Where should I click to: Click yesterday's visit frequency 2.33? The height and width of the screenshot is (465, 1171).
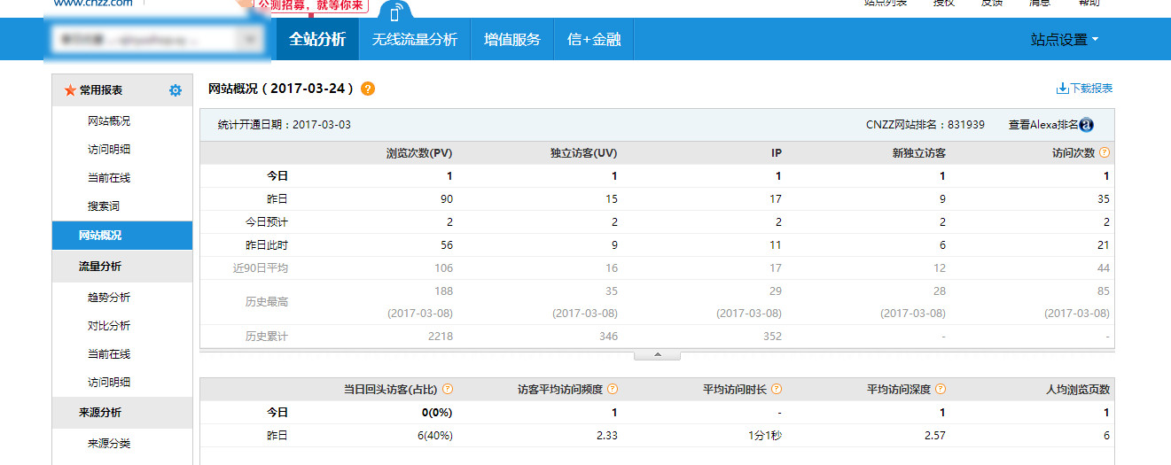(606, 436)
